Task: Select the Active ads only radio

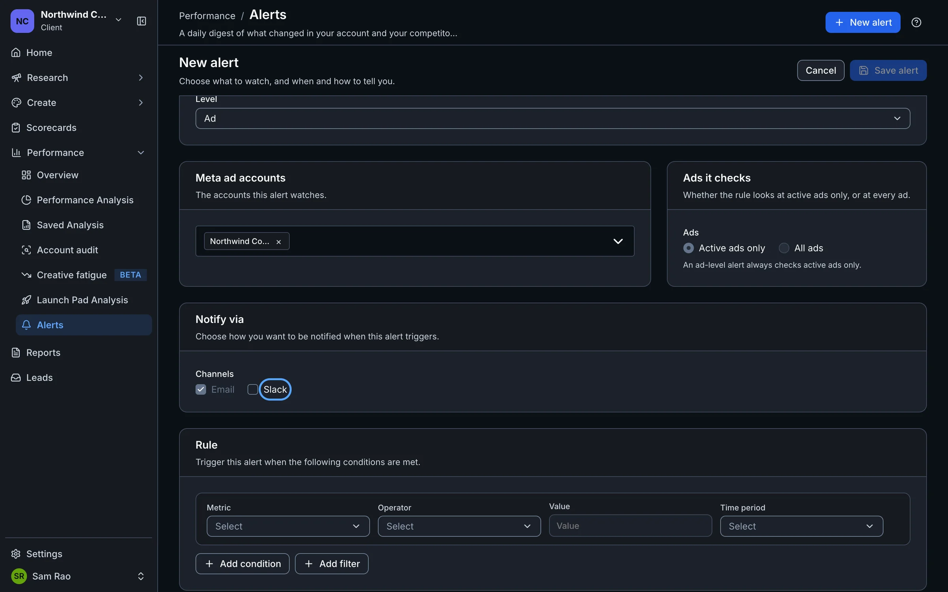Action: pyautogui.click(x=688, y=248)
